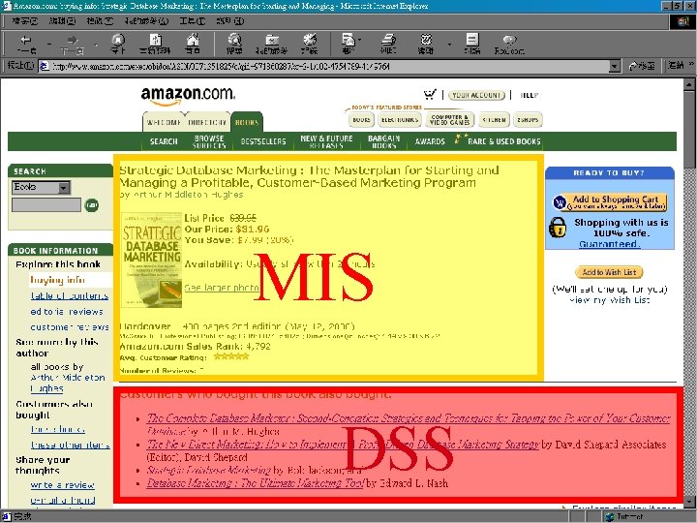697x523 pixels.
Task: Open customer reviews sidebar link
Action: click(70, 327)
